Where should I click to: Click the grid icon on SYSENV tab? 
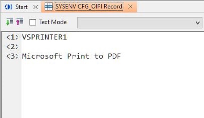pos(49,6)
